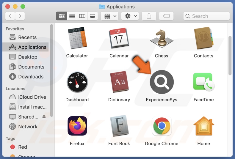Open the group-by arrangement dropdown
Viewport: 235px width, 159px height.
coord(109,16)
